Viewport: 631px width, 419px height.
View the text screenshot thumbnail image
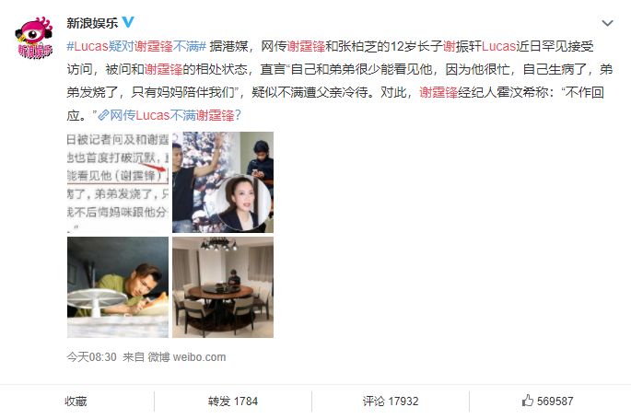(118, 182)
